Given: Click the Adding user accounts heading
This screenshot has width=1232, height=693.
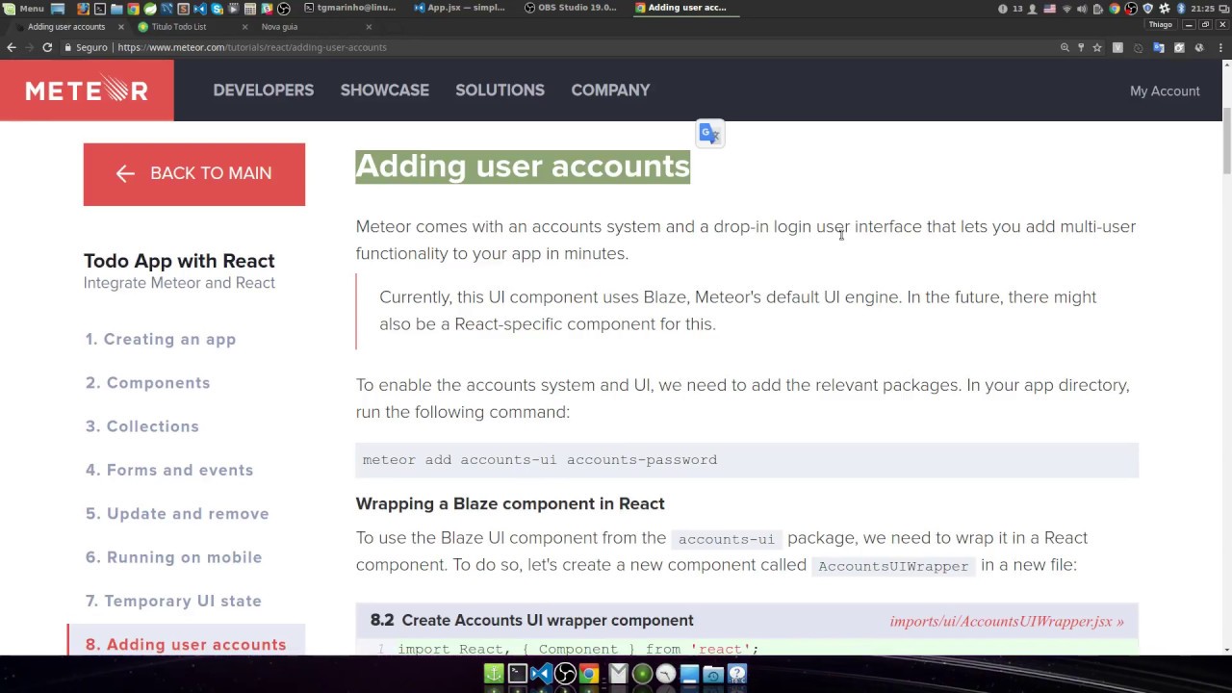Looking at the screenshot, I should coord(523,167).
